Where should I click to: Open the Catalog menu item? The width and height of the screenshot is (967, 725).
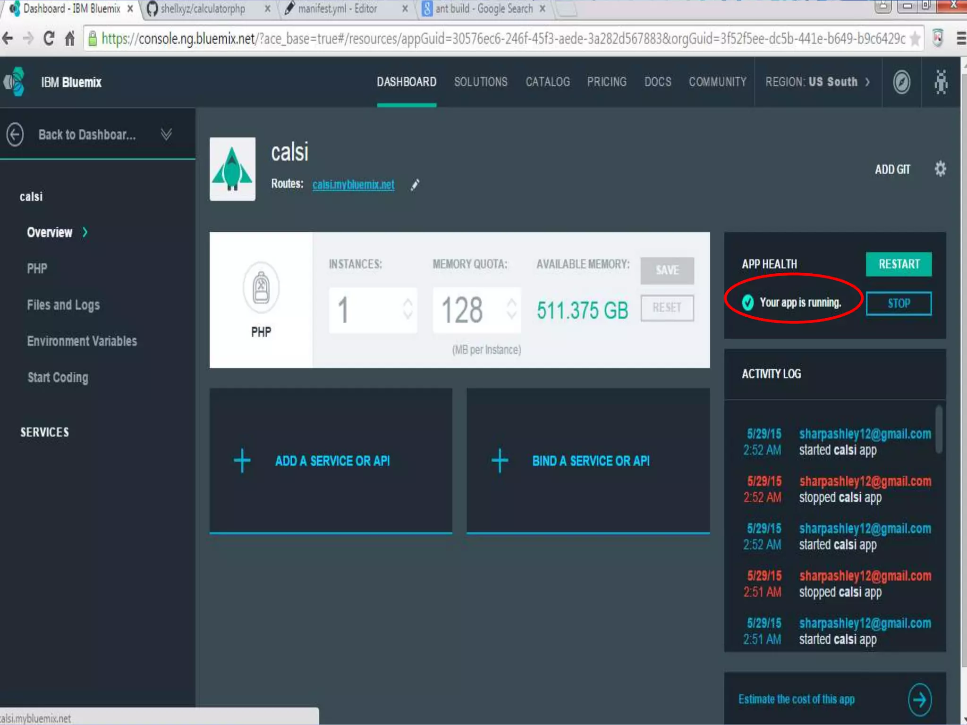[x=547, y=82]
